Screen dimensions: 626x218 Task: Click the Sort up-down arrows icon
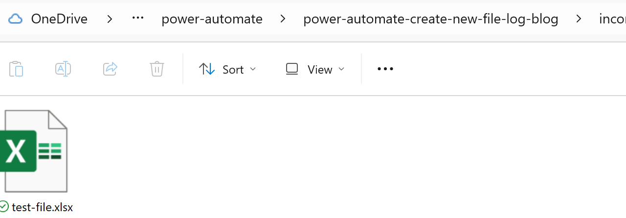[207, 69]
